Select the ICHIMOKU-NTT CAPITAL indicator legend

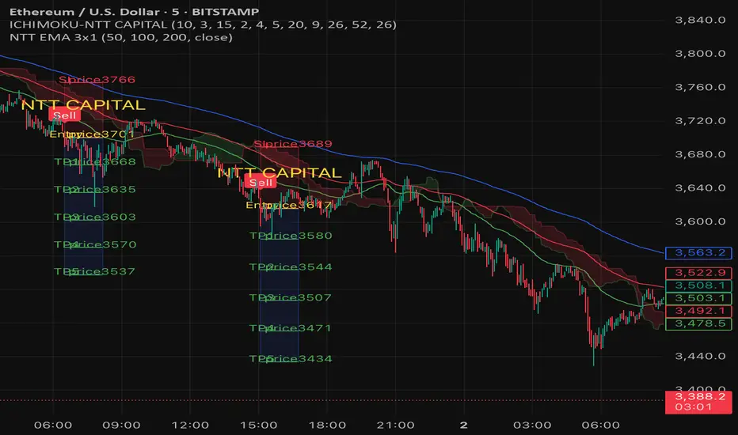pyautogui.click(x=203, y=25)
